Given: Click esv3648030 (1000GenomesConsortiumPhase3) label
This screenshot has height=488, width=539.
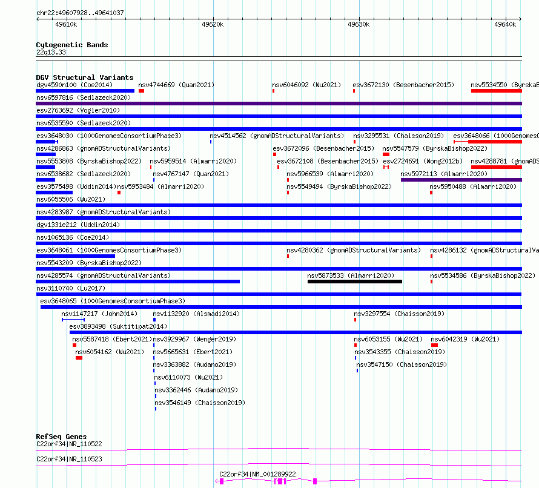Looking at the screenshot, I should point(109,136).
